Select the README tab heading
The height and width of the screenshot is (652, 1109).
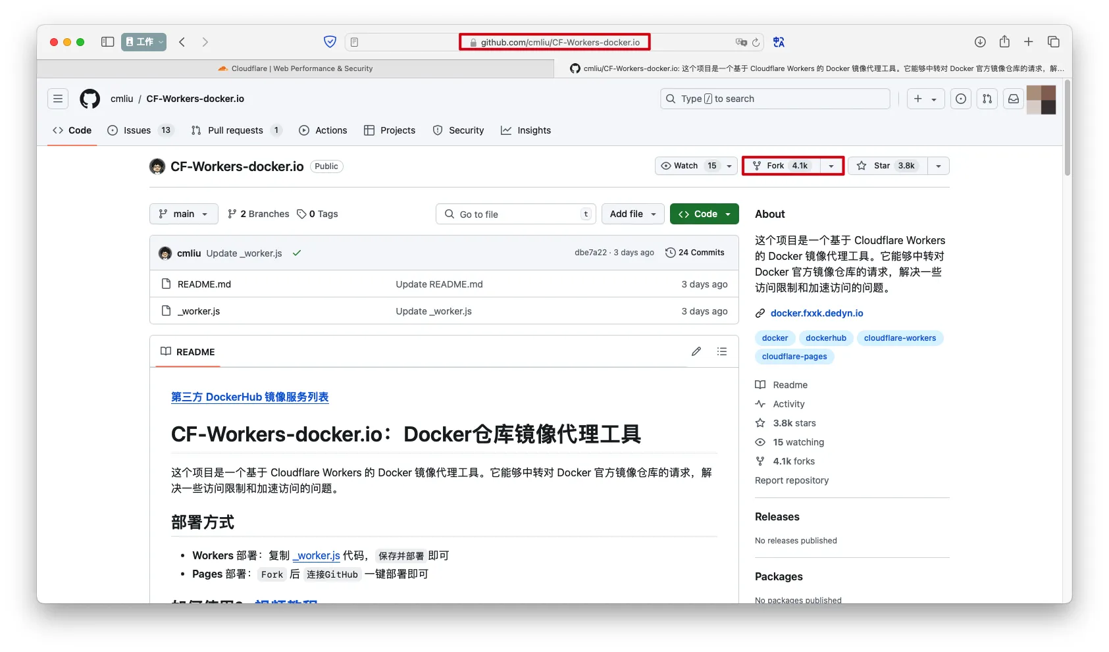click(188, 352)
